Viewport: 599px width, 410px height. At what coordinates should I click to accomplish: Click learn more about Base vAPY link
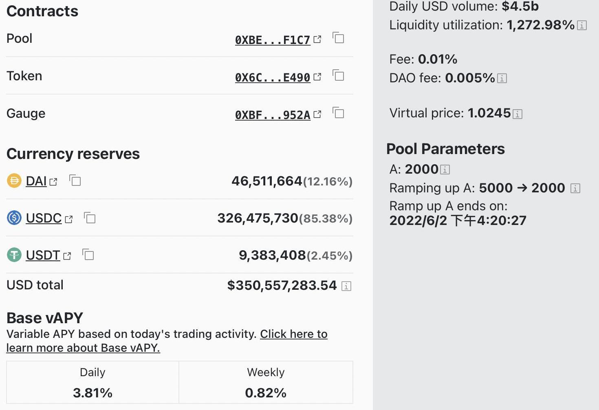coord(83,348)
